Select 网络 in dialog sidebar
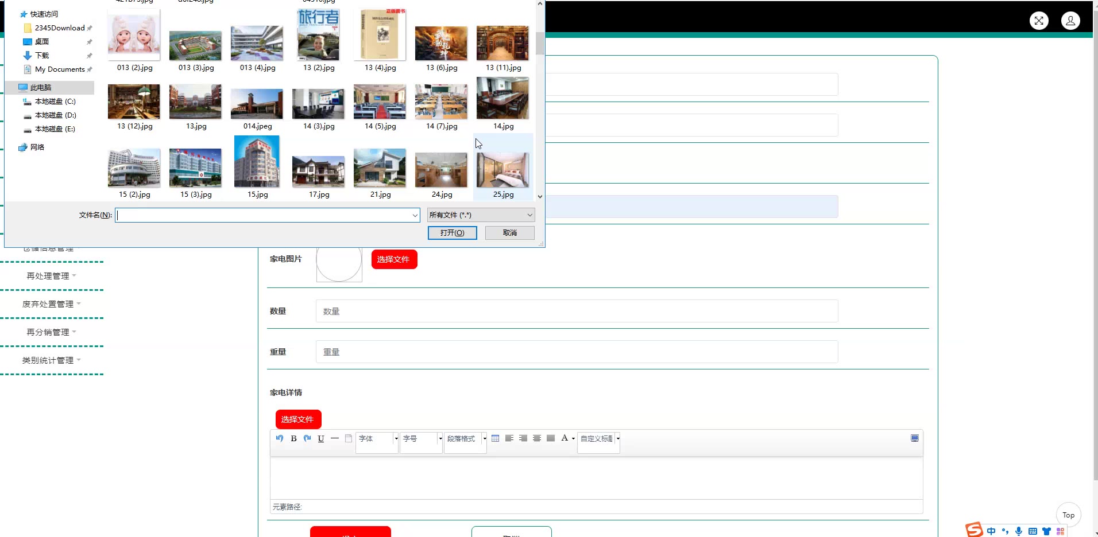 click(37, 147)
